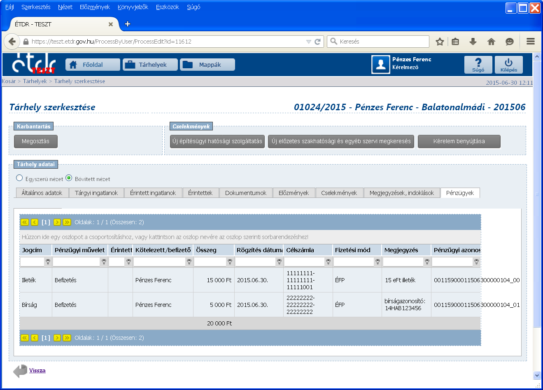Screen dimensions: 543x390
Task: Open downloads arrow icon
Action: click(473, 42)
